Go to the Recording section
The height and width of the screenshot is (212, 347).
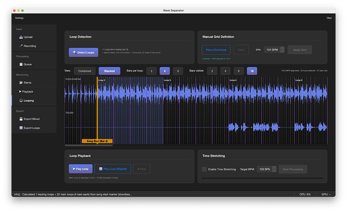(x=30, y=46)
